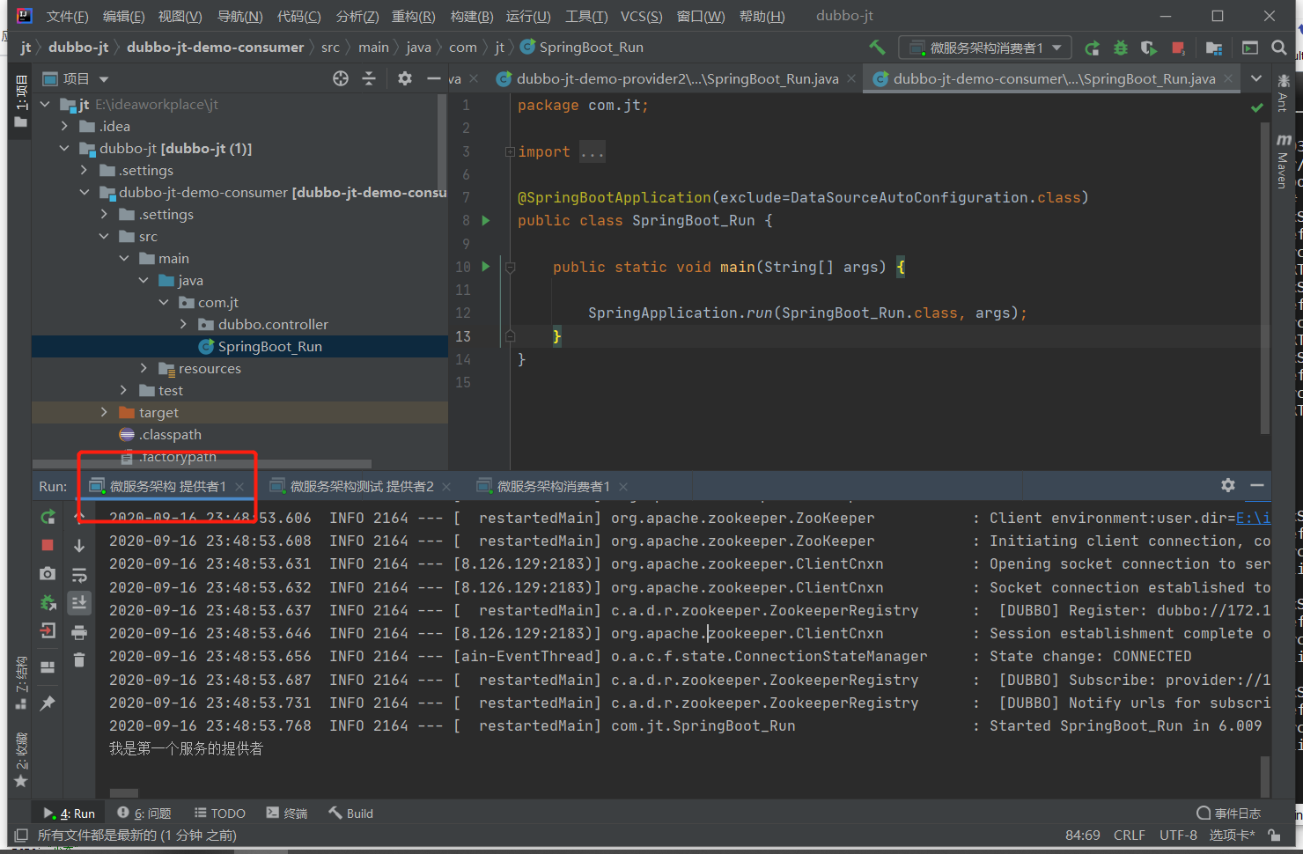The height and width of the screenshot is (854, 1303).
Task: Hide the project panel with the minus icon
Action: [433, 79]
